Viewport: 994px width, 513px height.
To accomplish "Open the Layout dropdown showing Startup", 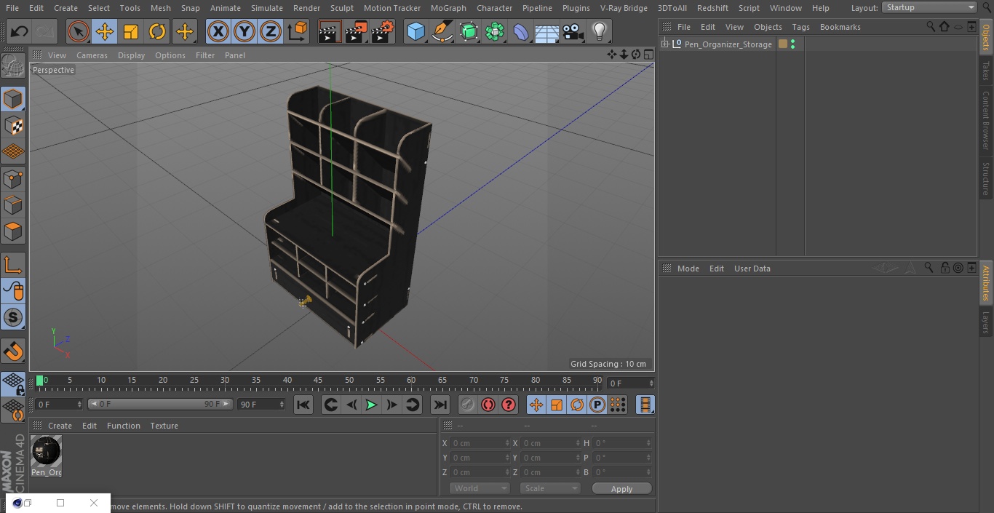I will 929,7.
